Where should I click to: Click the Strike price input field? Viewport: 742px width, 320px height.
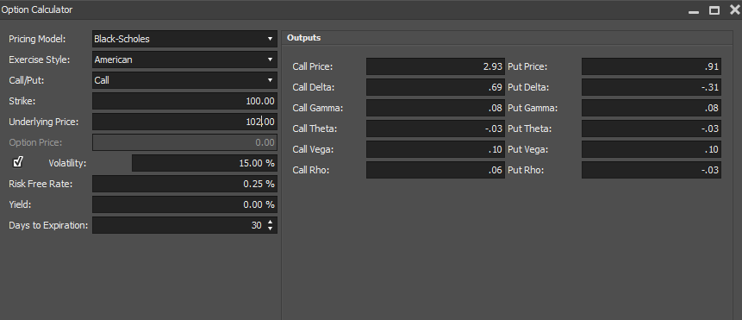(184, 101)
